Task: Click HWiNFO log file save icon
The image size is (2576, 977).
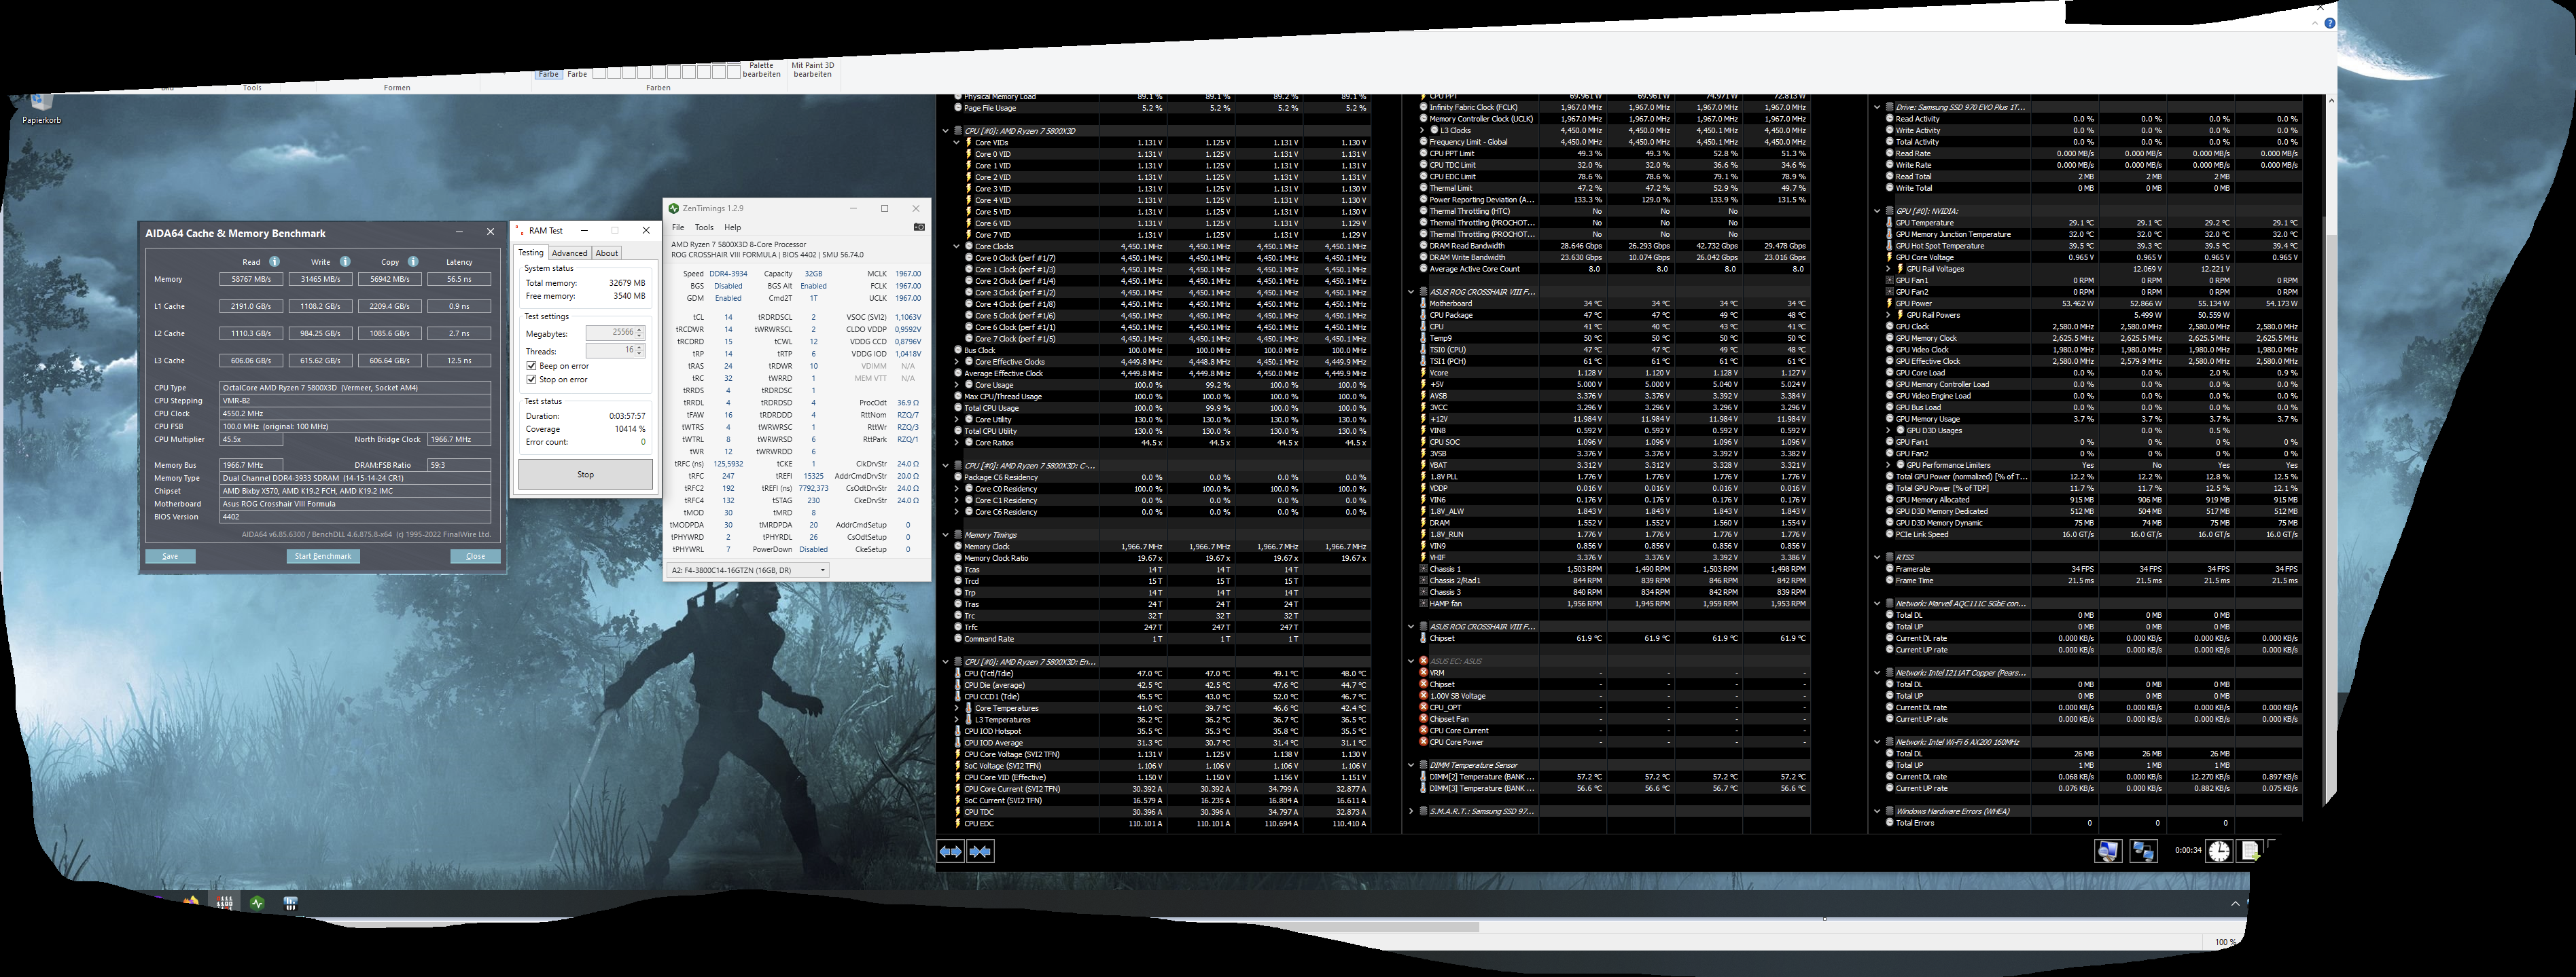Action: click(2249, 850)
